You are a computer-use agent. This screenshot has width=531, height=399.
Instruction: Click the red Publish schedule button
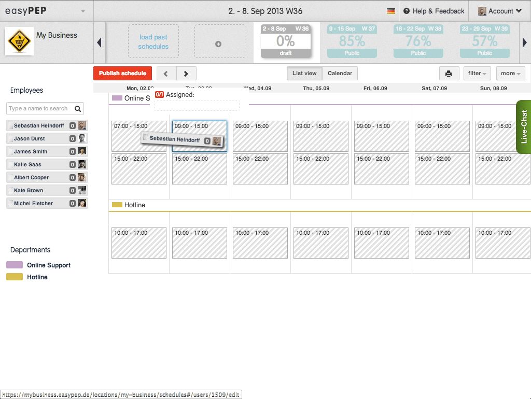pyautogui.click(x=122, y=74)
